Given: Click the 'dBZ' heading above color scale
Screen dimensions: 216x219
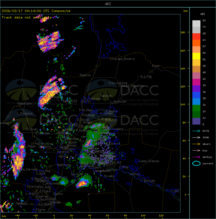Looking at the screenshot, I should tap(203, 14).
